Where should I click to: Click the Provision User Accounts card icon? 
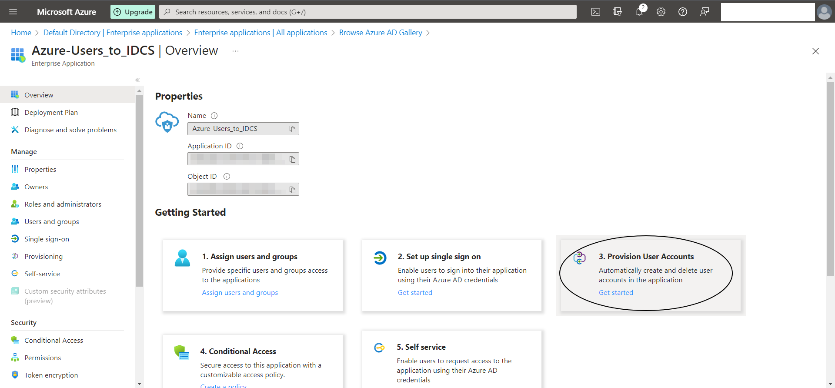580,258
